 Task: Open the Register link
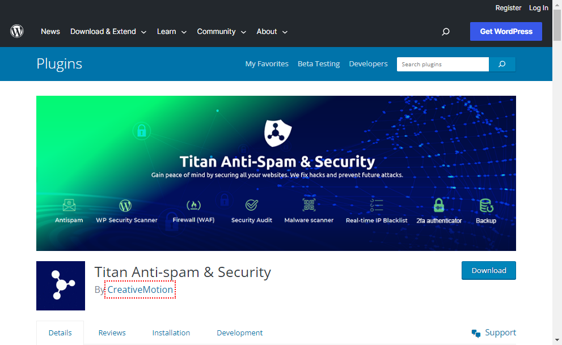(x=508, y=8)
